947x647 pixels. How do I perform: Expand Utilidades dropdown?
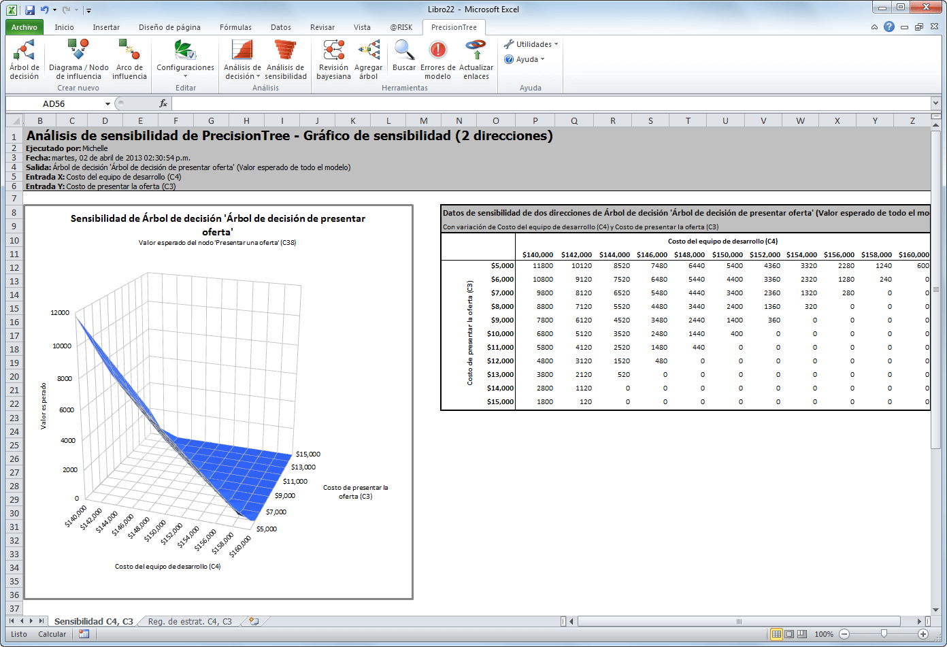531,44
